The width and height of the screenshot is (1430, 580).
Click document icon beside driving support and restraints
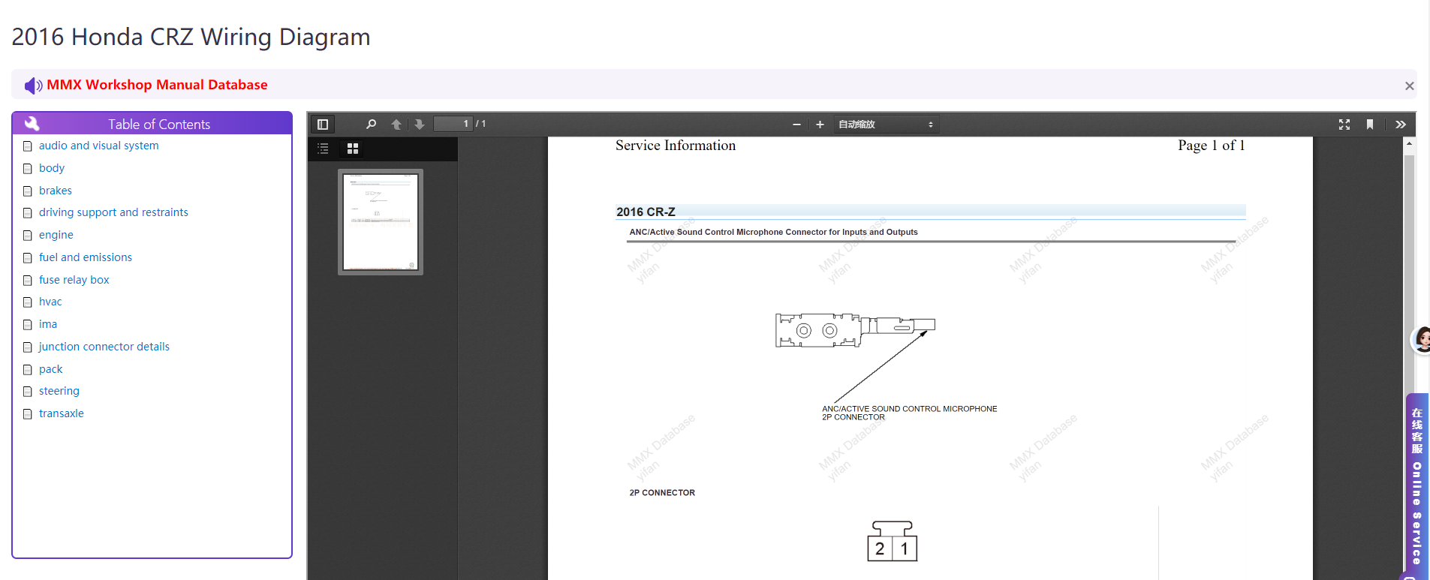[x=28, y=213]
